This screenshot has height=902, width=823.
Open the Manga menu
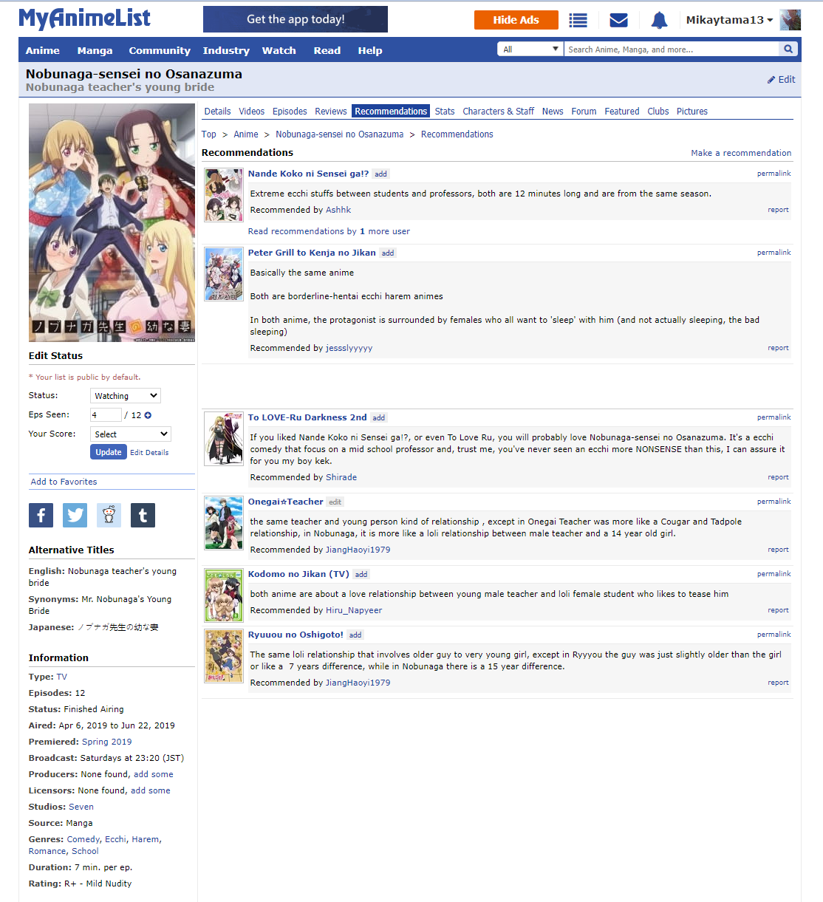click(95, 50)
